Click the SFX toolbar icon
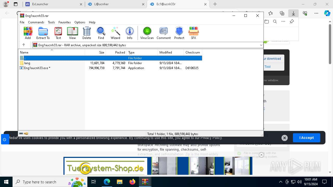 coord(193,33)
